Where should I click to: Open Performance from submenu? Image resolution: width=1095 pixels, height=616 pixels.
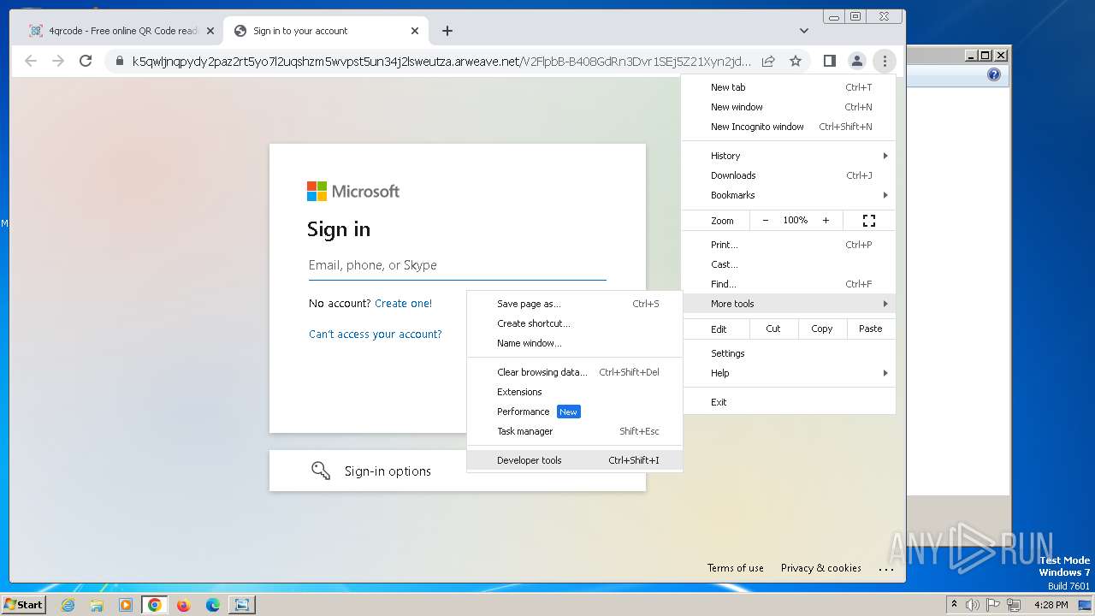[x=575, y=412]
